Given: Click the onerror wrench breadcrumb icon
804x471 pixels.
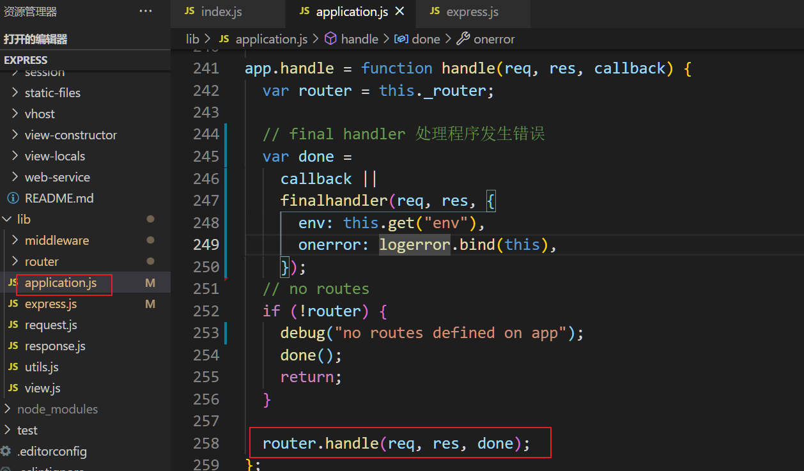Looking at the screenshot, I should 463,39.
